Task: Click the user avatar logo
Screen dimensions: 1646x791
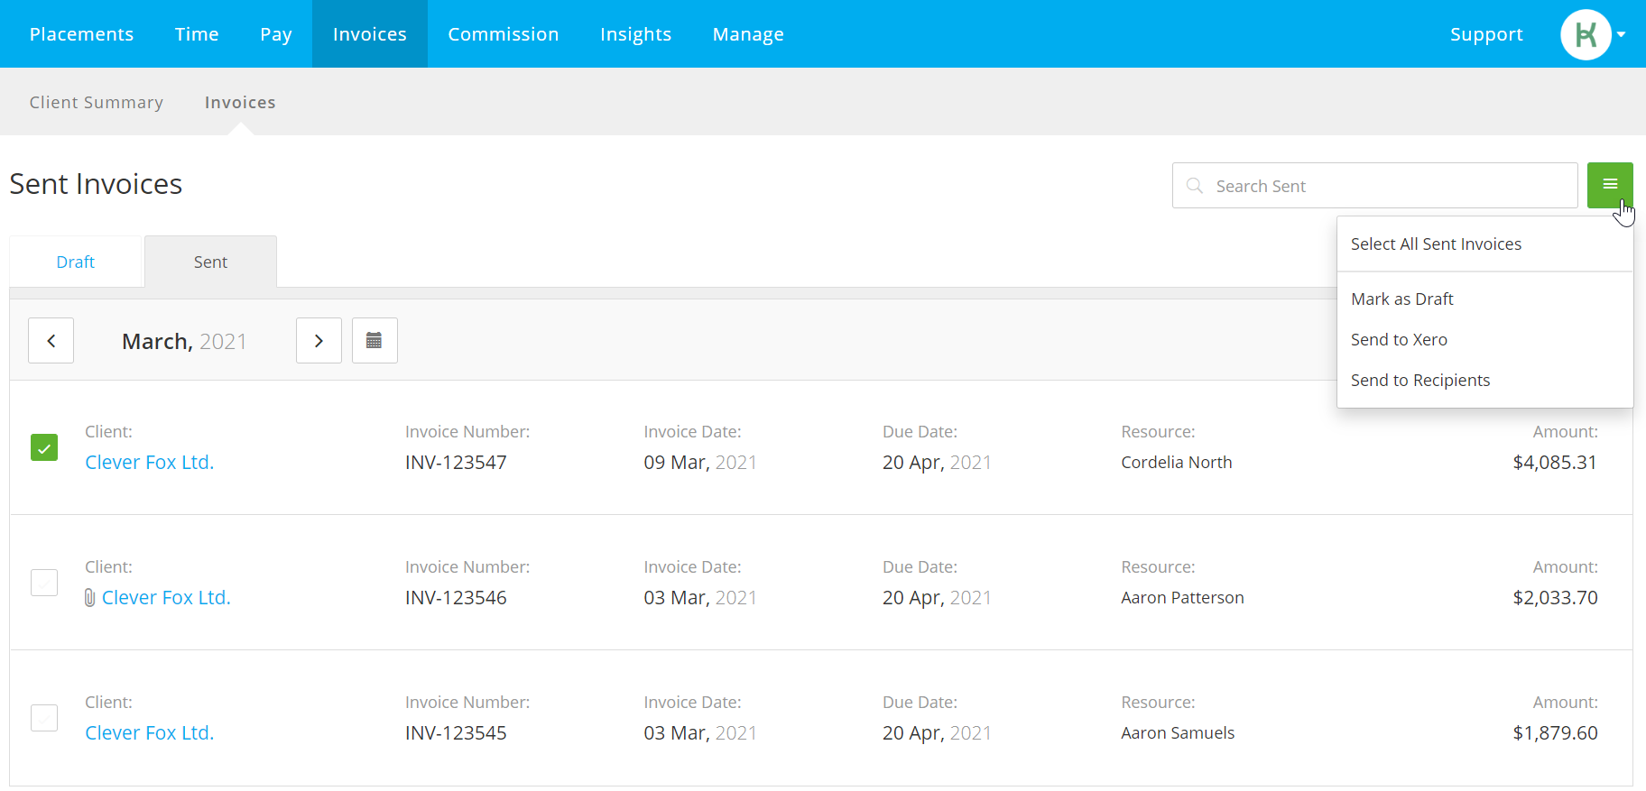Action: pos(1586,34)
